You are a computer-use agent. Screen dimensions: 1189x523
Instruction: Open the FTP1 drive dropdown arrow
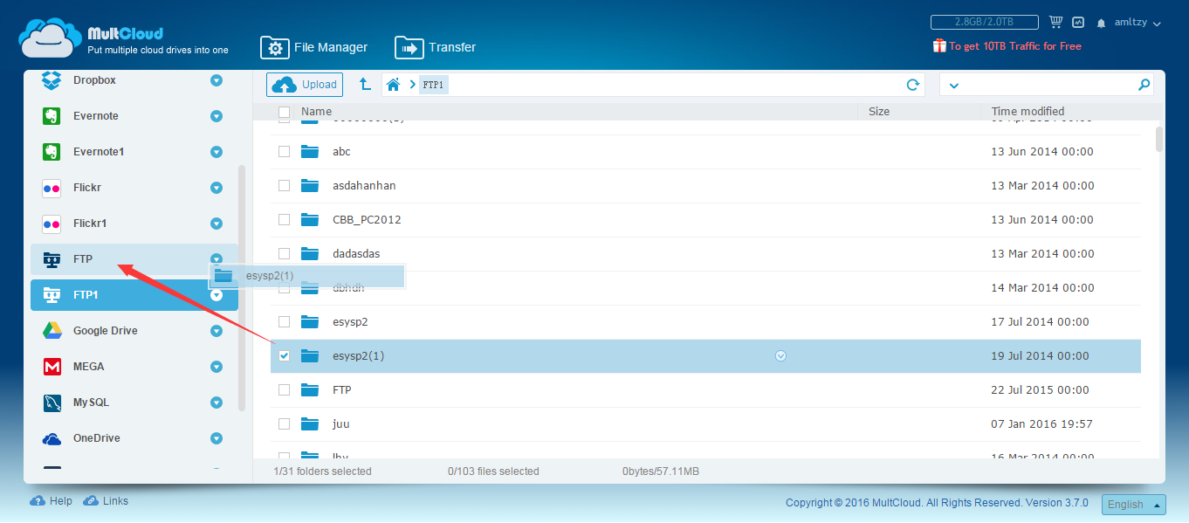coord(216,295)
